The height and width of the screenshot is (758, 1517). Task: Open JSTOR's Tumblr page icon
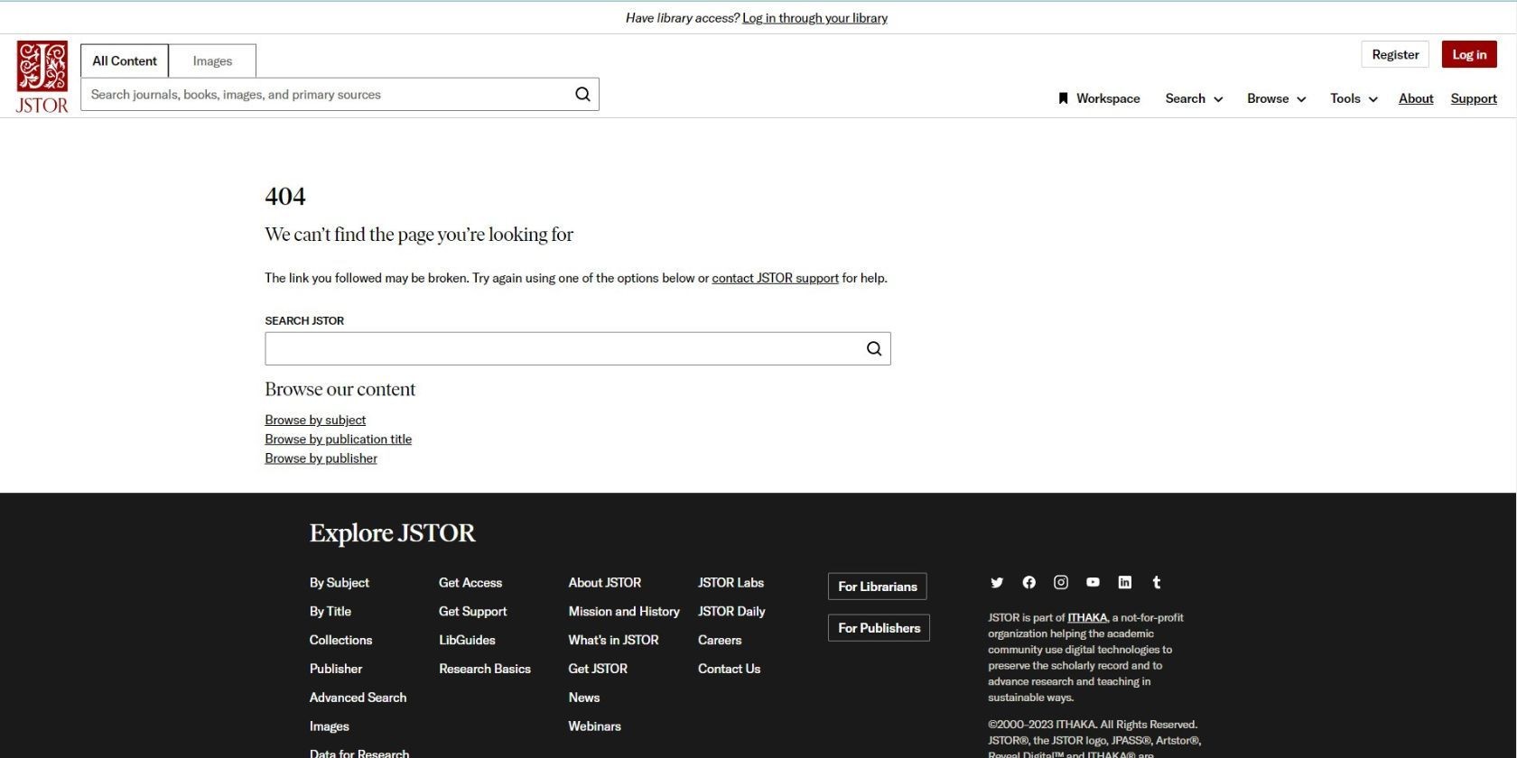click(1157, 582)
